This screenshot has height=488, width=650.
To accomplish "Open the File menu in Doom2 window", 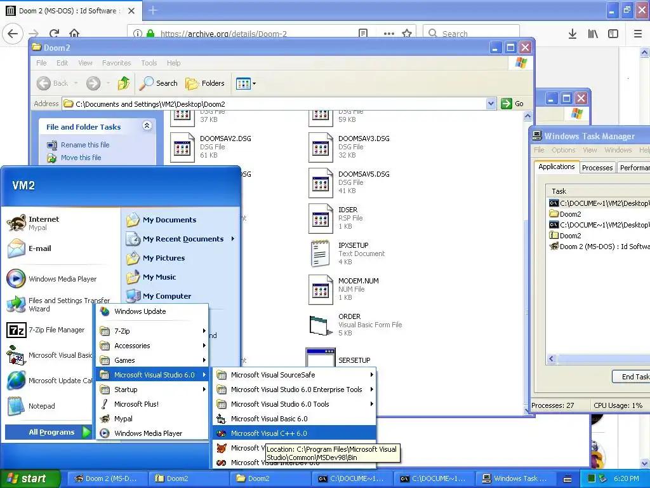I will pos(41,63).
